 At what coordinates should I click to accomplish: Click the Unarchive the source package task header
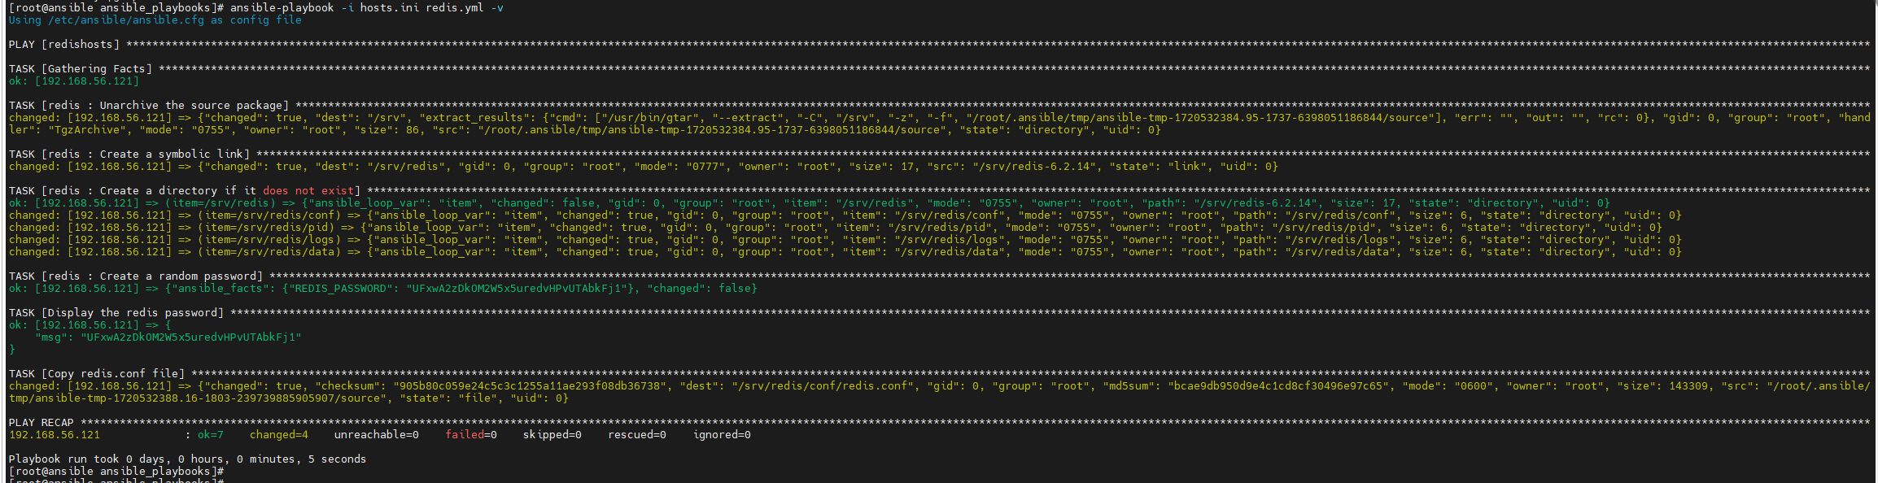(149, 106)
